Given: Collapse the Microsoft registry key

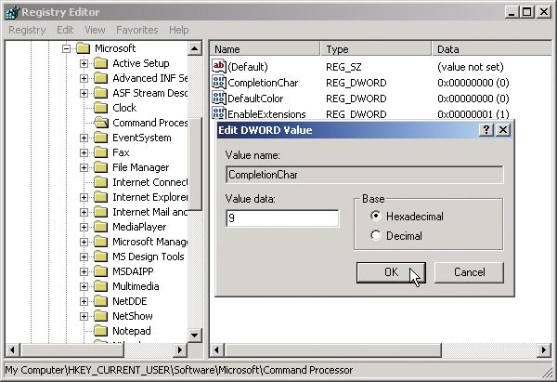Looking at the screenshot, I should (67, 48).
